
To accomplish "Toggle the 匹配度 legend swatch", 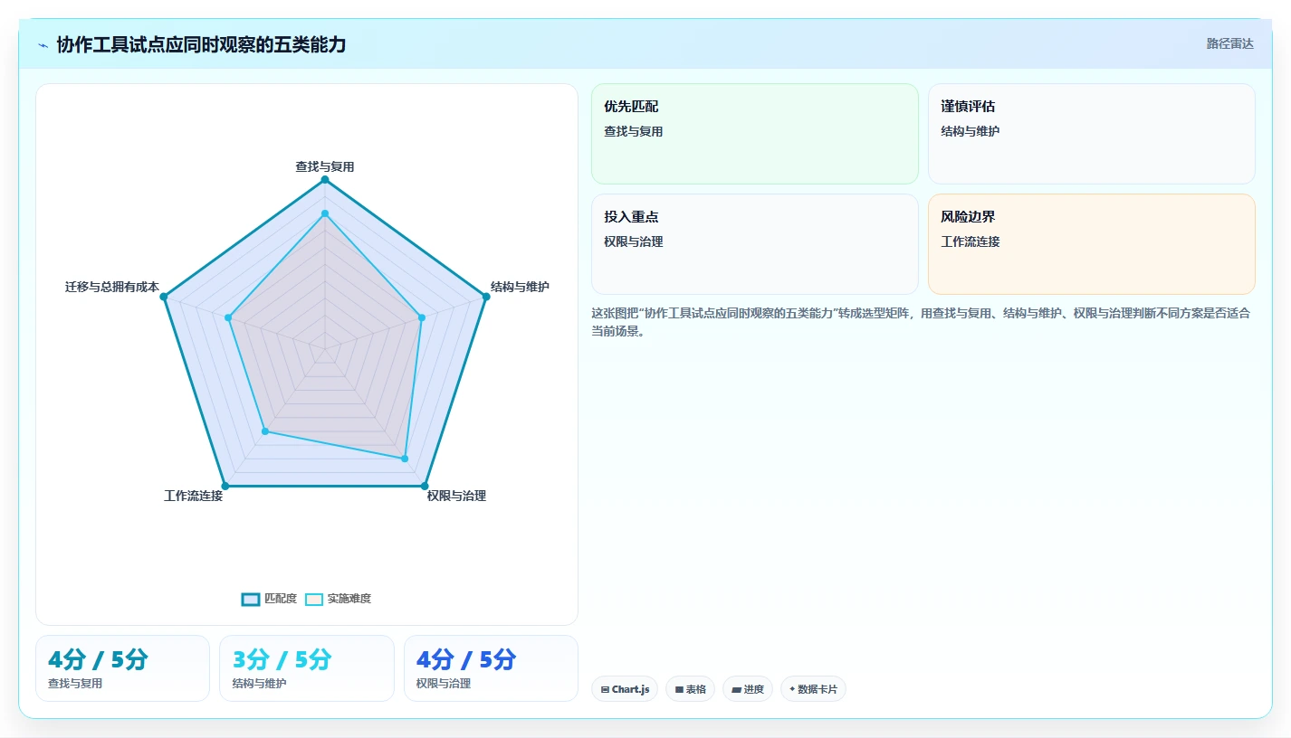I will [x=251, y=599].
